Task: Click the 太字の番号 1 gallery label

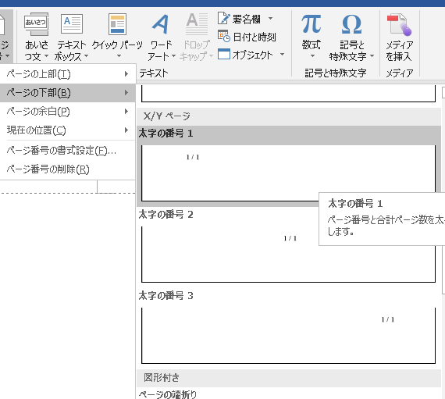Action: [x=166, y=134]
